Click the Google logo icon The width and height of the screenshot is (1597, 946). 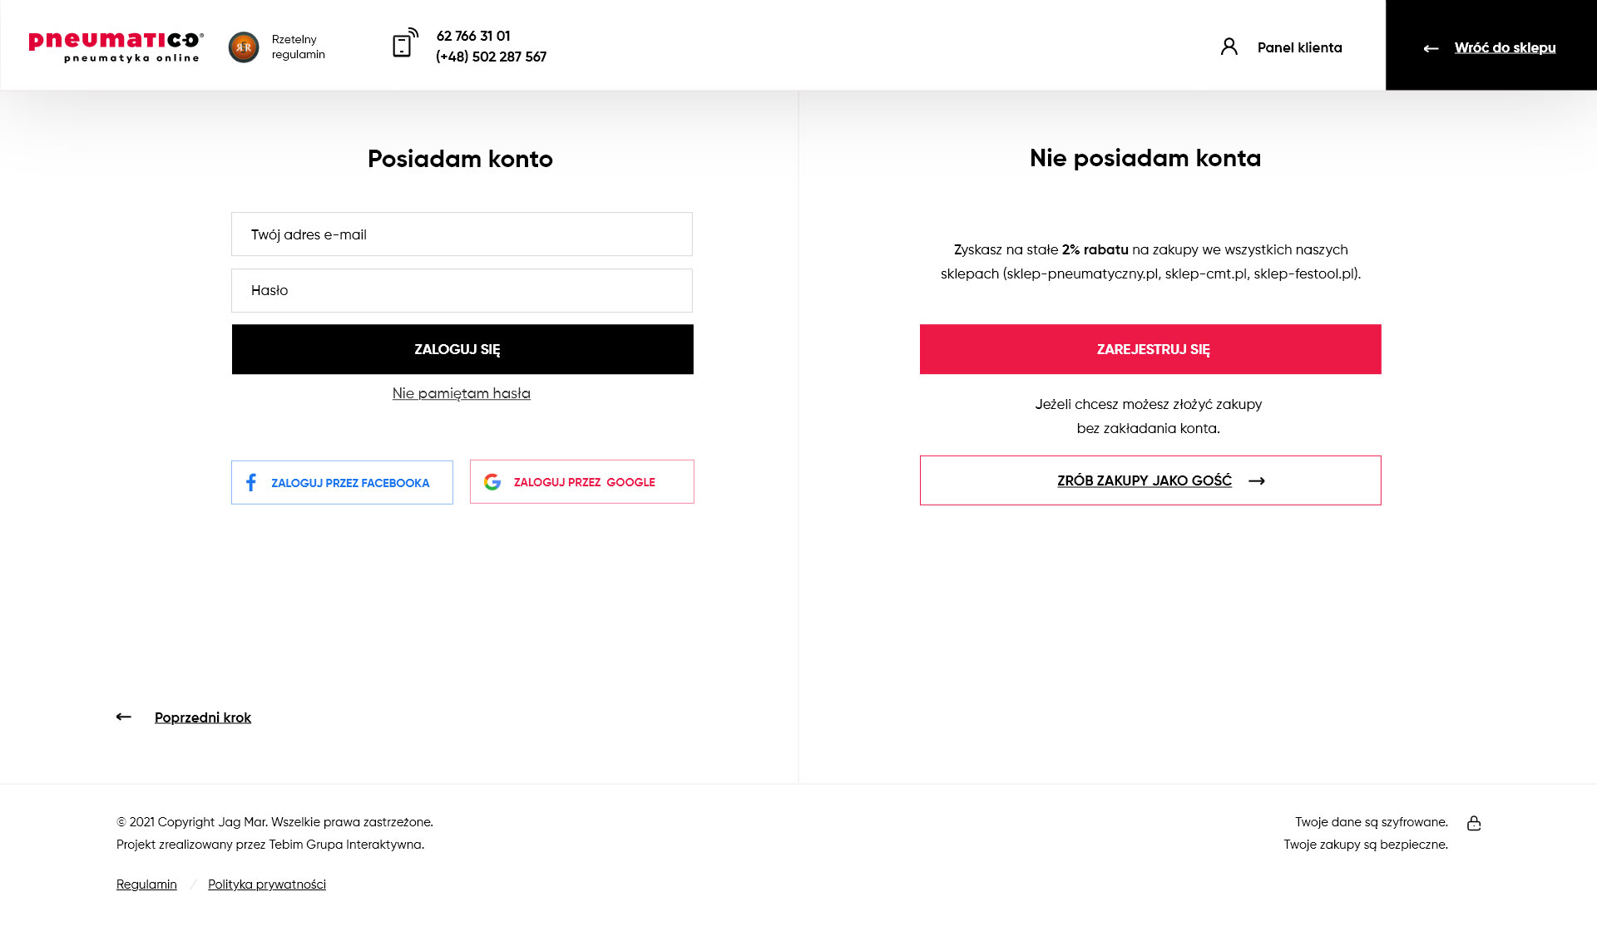492,481
